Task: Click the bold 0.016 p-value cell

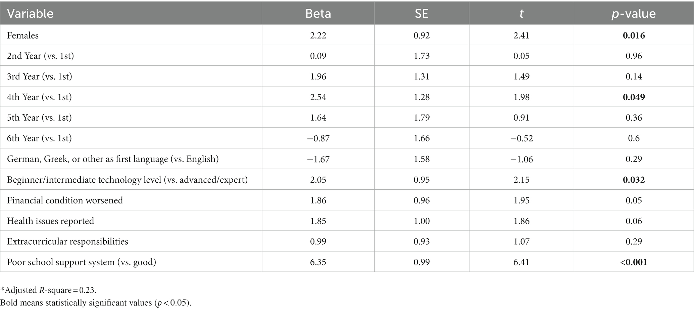Action: click(x=634, y=35)
